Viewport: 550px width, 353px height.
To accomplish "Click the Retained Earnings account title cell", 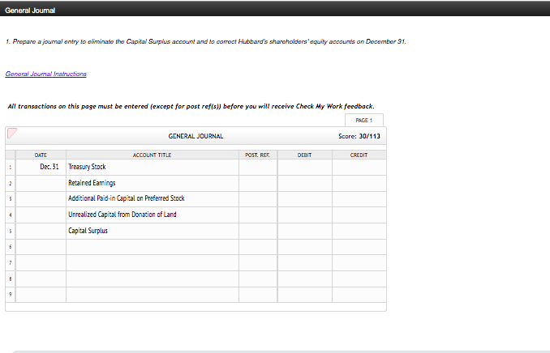I will tap(153, 183).
